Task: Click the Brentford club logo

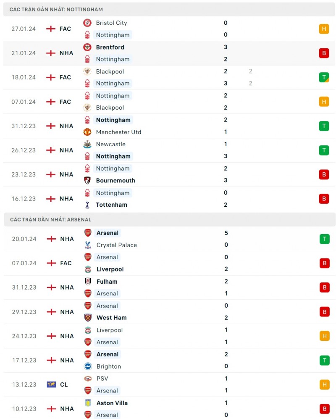Action: (x=87, y=47)
